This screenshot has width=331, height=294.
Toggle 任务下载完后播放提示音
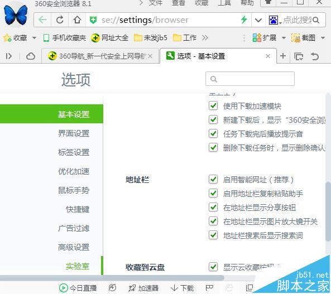click(x=213, y=133)
